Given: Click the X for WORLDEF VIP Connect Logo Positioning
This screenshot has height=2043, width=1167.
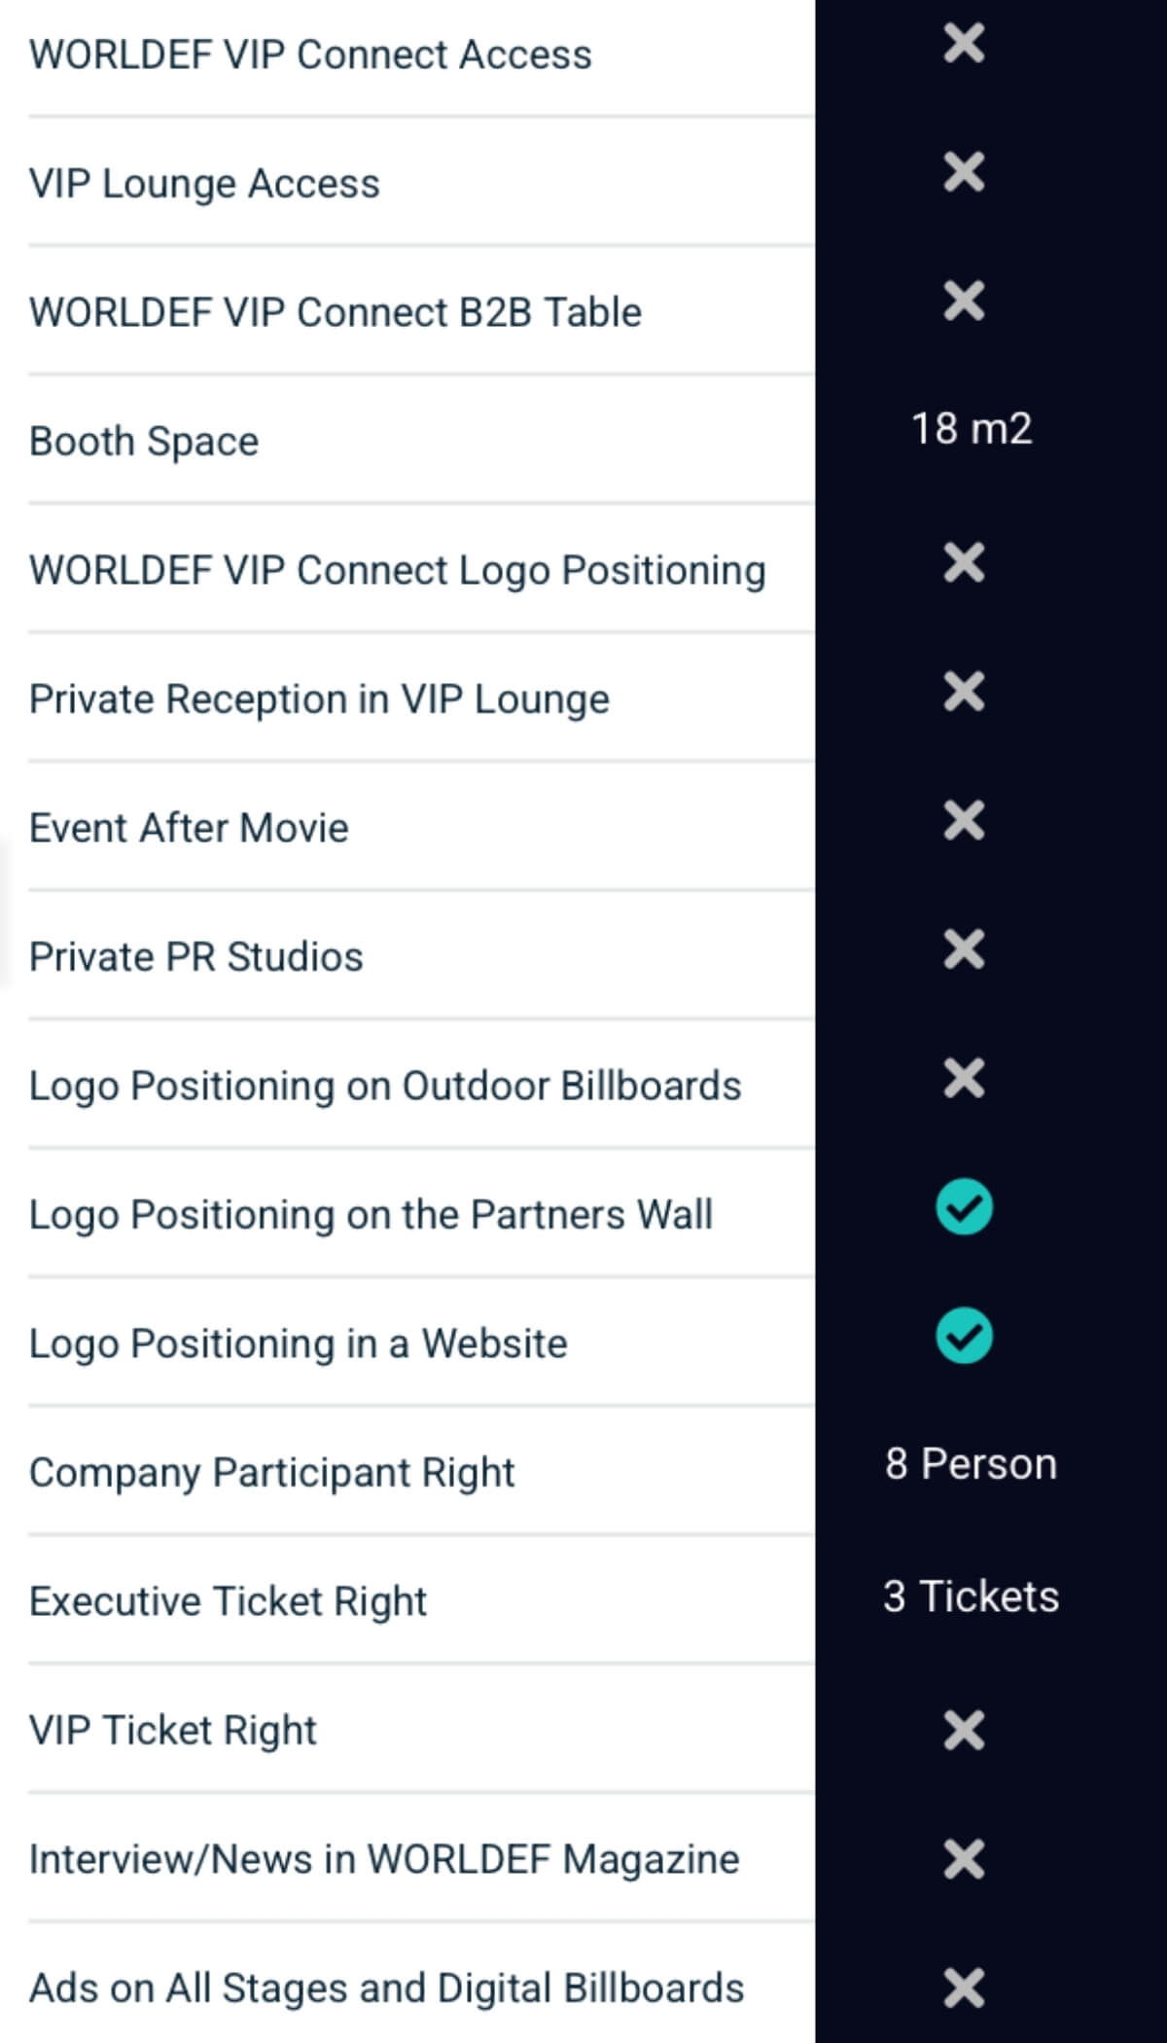Looking at the screenshot, I should click(964, 562).
